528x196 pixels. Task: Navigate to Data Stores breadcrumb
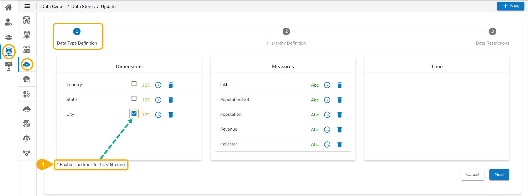pos(83,7)
